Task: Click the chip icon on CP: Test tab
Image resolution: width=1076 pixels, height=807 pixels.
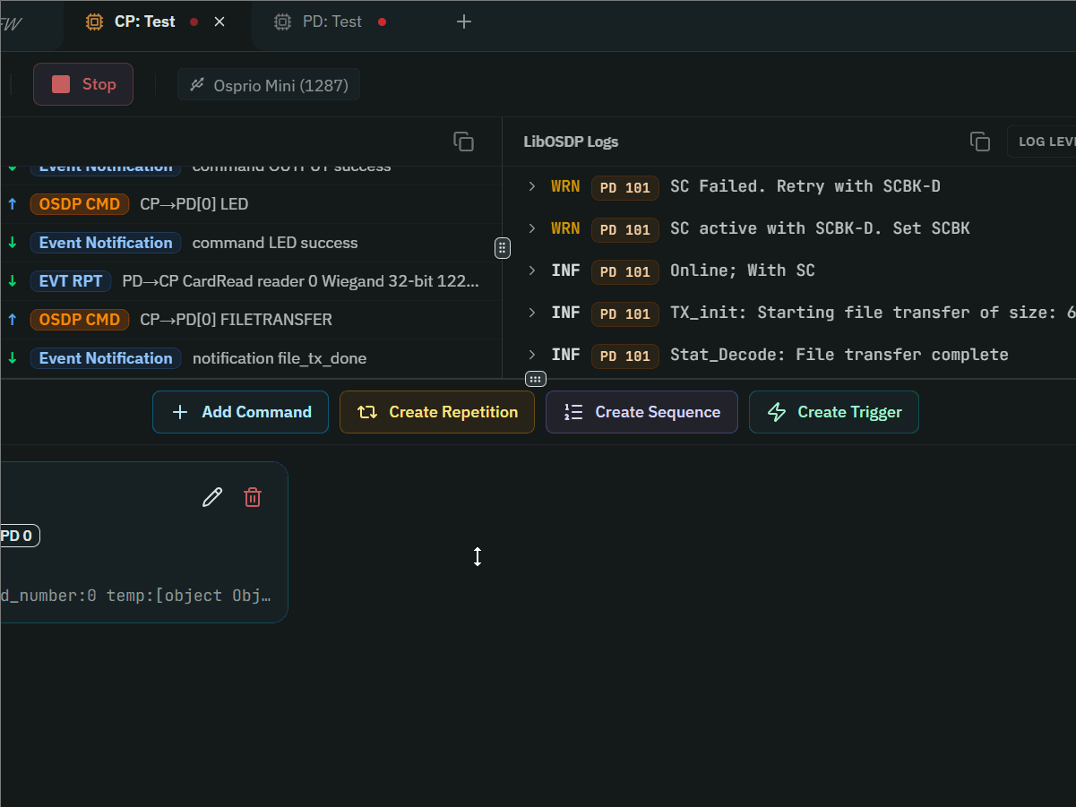Action: 94,21
